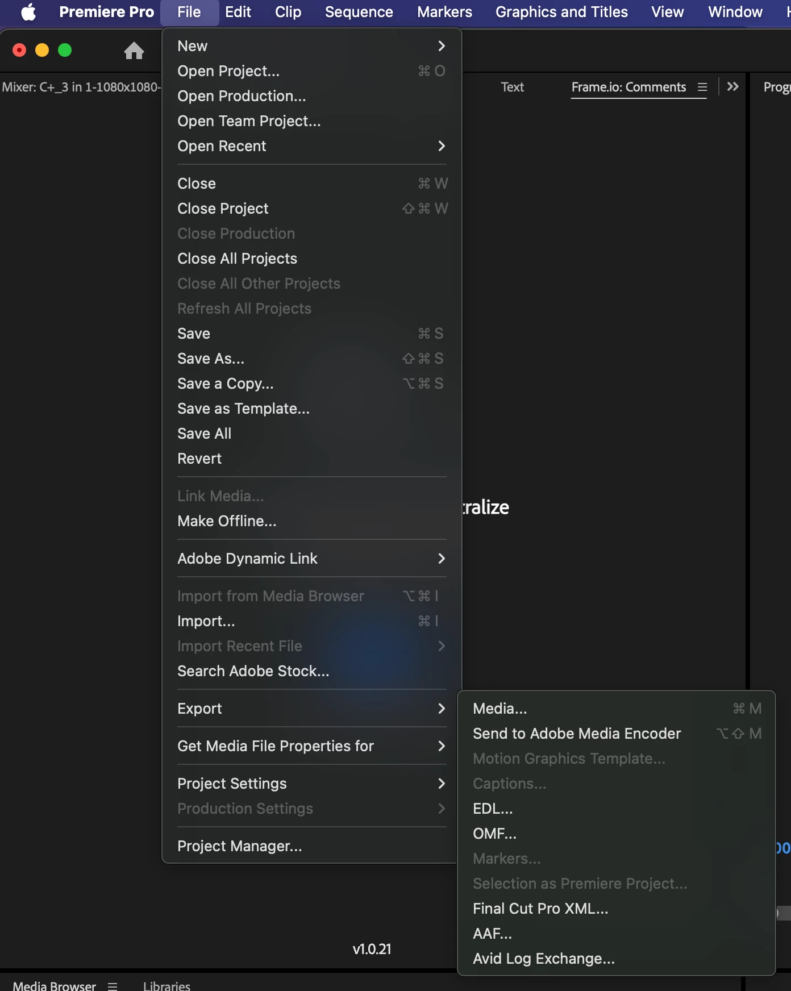Expand Open Recent submenu
This screenshot has height=991, width=791.
(311, 146)
